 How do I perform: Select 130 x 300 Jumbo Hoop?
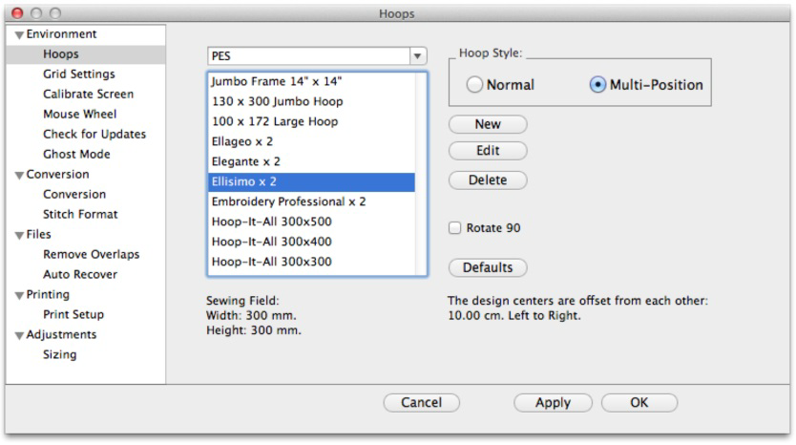(311, 101)
